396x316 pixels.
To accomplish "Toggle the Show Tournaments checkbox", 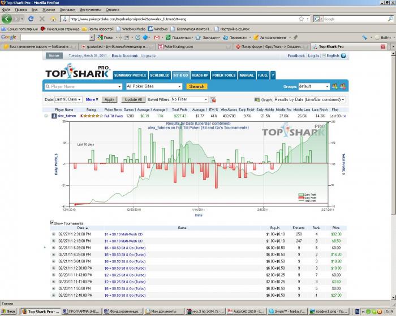I will [52, 222].
